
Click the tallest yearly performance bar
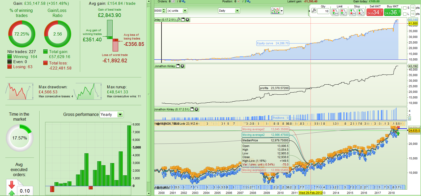(x=129, y=156)
